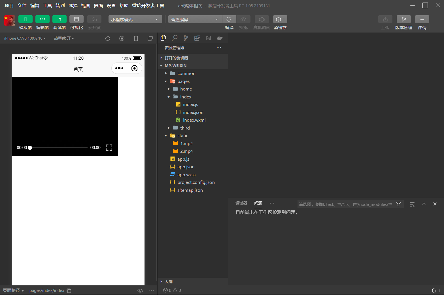Screen dimensions: 444x295
Task: Click the simulator refresh icon
Action: tap(108, 38)
